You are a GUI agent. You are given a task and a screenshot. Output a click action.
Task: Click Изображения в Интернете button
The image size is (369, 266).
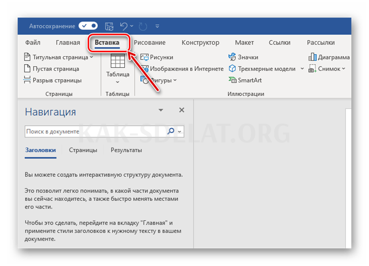click(x=182, y=68)
